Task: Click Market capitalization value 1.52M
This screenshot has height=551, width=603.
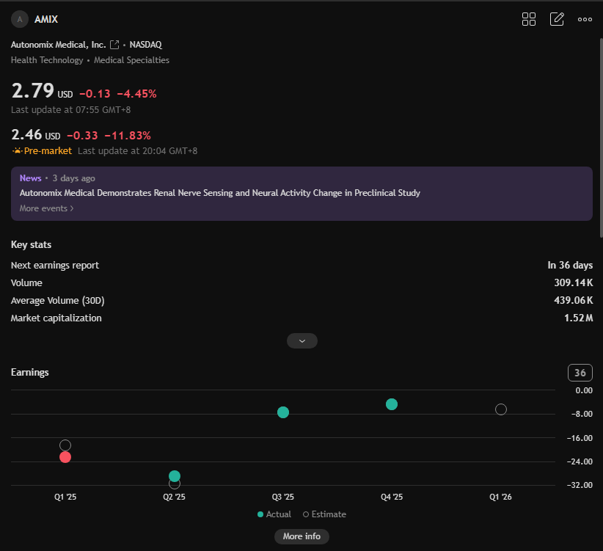Action: tap(578, 318)
